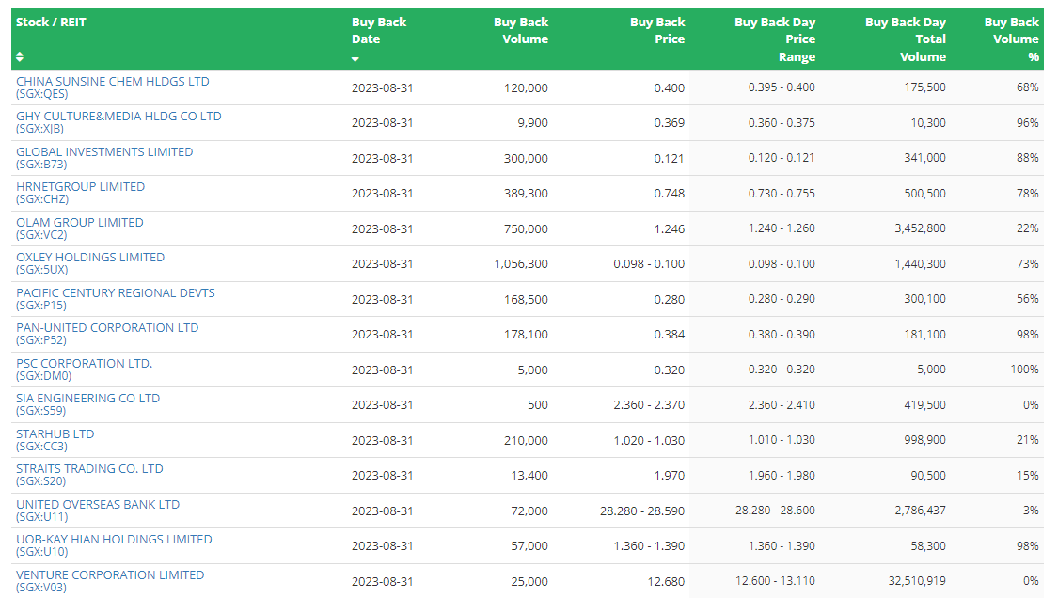Open OLAM GROUP LIMITED stock link

(80, 228)
